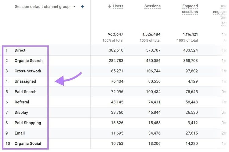Select the Display channel label
The width and height of the screenshot is (229, 152).
click(x=21, y=113)
